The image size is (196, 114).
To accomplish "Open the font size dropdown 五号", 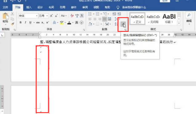I will pos(47,16).
